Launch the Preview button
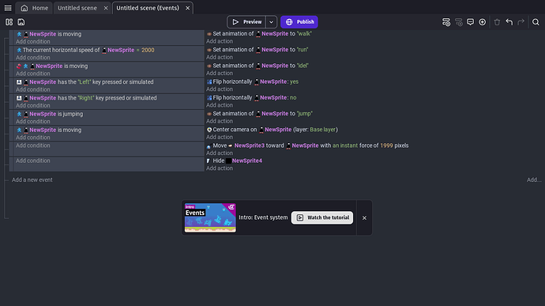 [246, 22]
